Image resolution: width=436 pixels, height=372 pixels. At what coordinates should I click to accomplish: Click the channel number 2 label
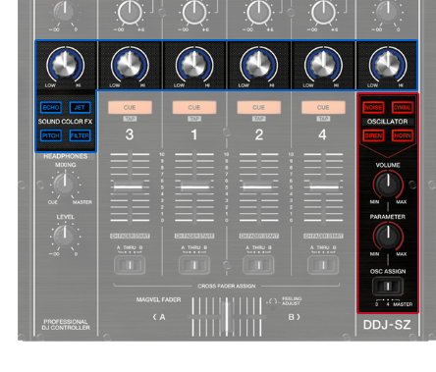coord(259,134)
